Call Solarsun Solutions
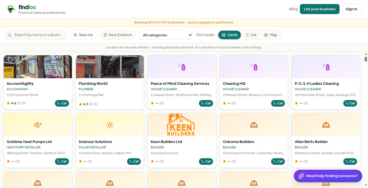The width and height of the screenshot is (368, 188). point(134,161)
